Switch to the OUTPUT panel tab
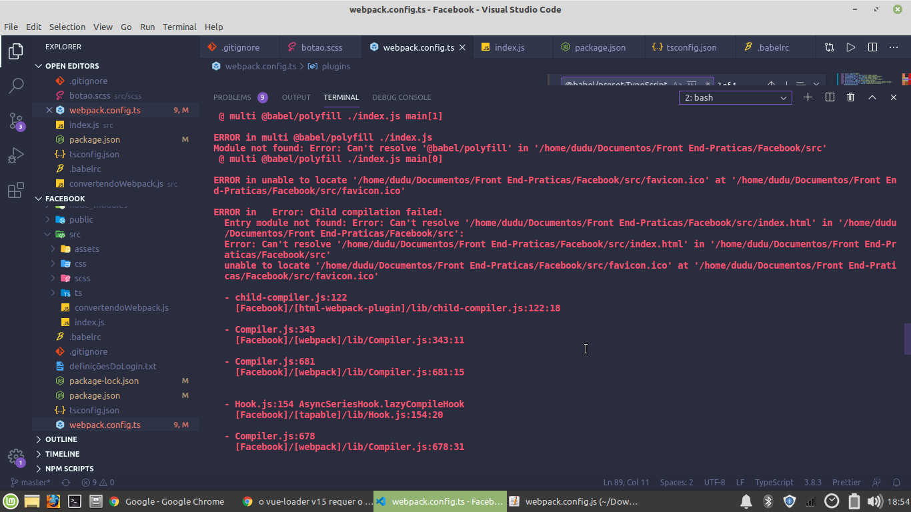This screenshot has width=911, height=512. pyautogui.click(x=296, y=97)
